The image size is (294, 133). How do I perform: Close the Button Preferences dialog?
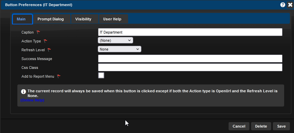(x=290, y=5)
